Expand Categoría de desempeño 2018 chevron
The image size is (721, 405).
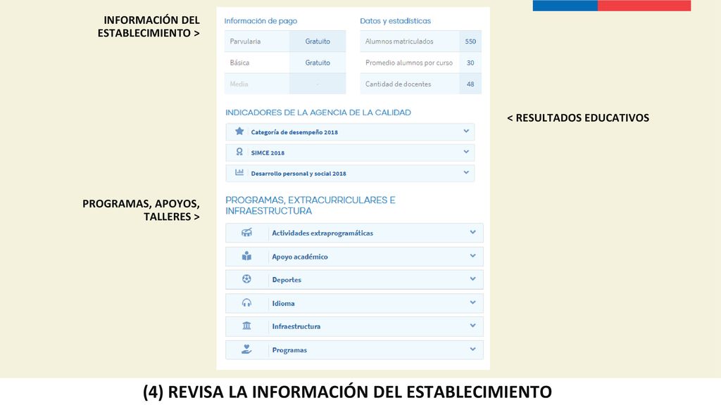(466, 131)
